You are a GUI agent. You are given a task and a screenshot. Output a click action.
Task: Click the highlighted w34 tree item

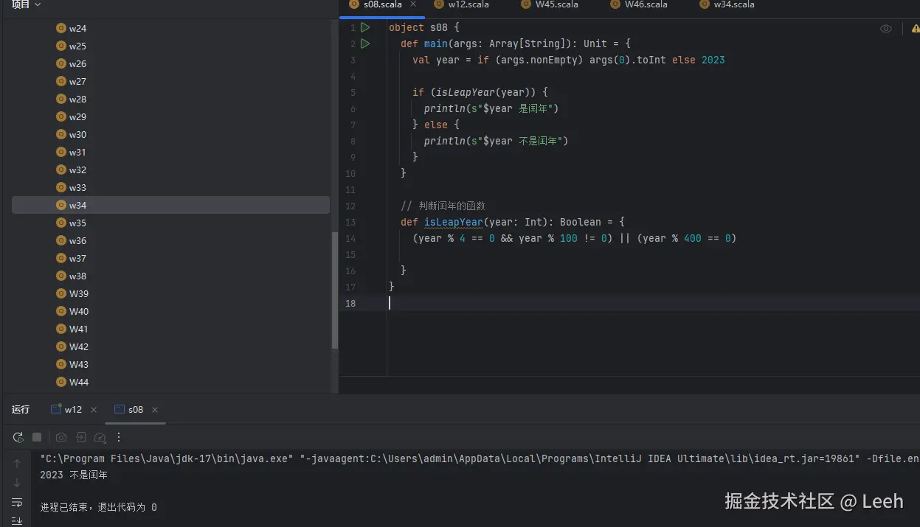(x=170, y=205)
